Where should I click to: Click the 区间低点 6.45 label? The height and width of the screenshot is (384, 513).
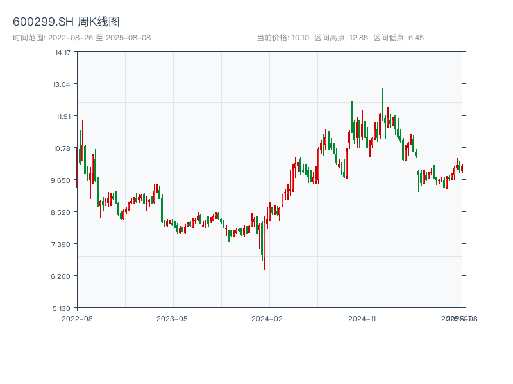coord(398,38)
